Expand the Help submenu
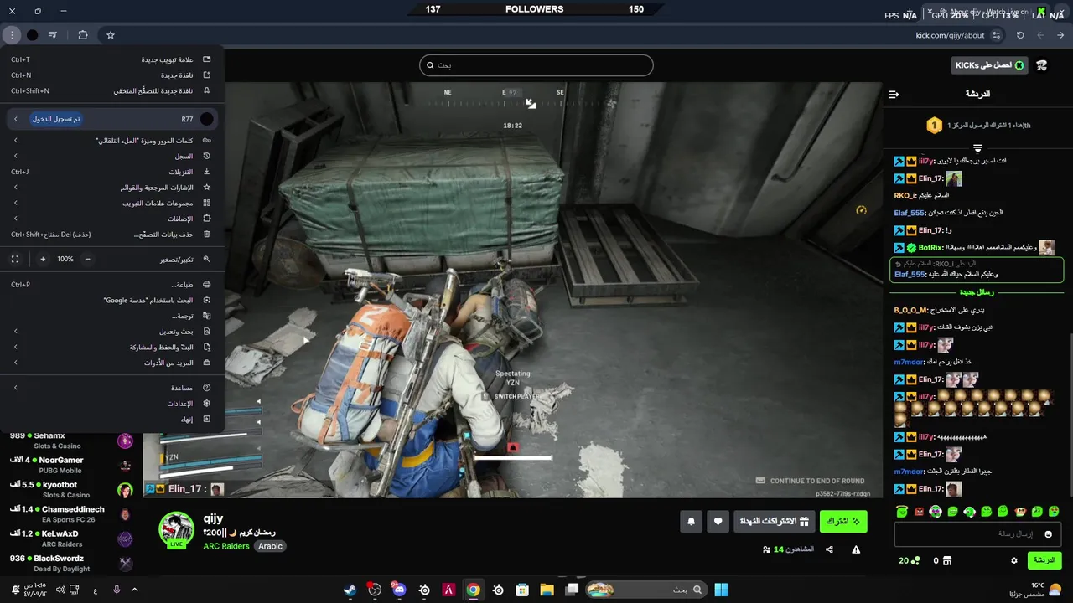The height and width of the screenshot is (603, 1073). click(112, 388)
